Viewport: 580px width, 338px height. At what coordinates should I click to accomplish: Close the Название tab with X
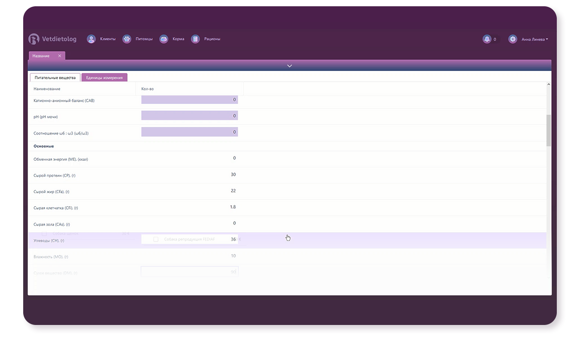[x=59, y=56]
